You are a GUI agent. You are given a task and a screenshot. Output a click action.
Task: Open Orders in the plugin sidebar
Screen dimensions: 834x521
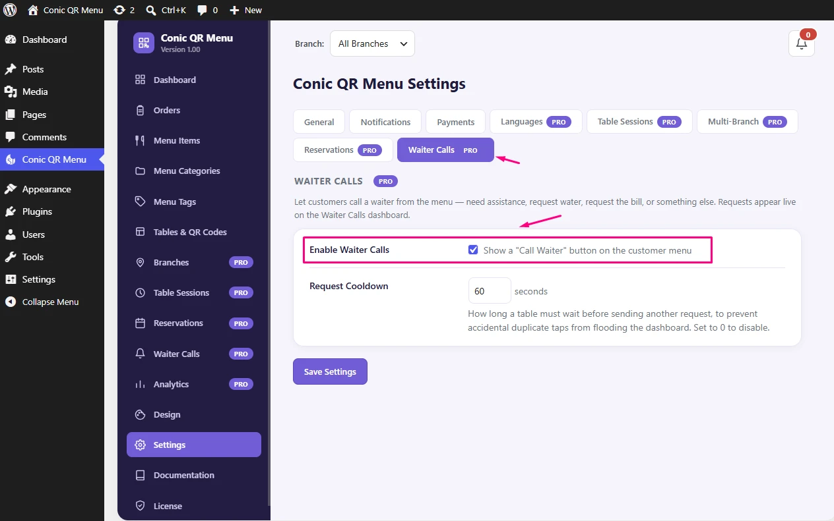194,110
